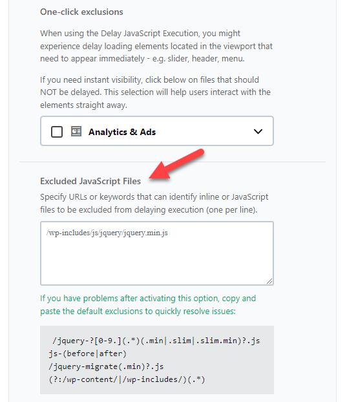This screenshot has height=402, width=347.
Task: Click the 'Specify URLs or keywords' description
Action: [154, 204]
